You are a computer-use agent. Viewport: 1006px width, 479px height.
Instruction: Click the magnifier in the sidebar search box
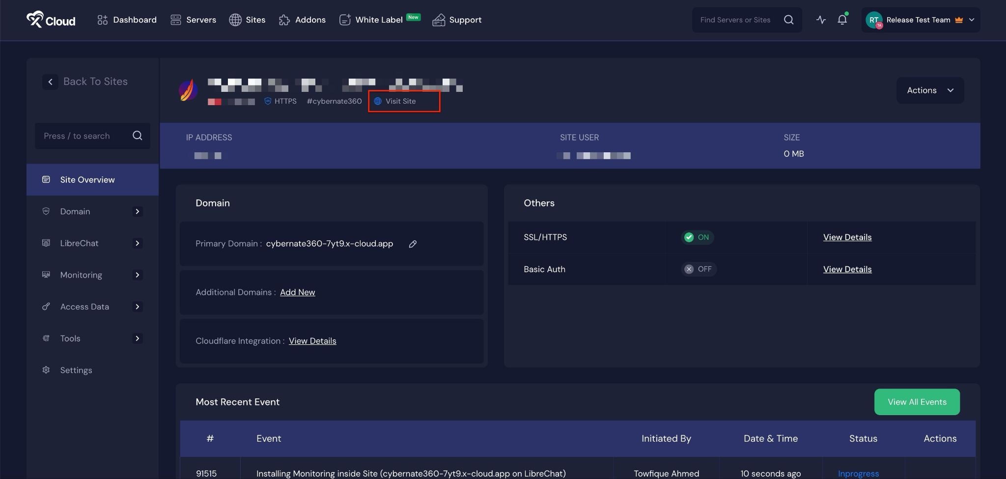point(137,136)
